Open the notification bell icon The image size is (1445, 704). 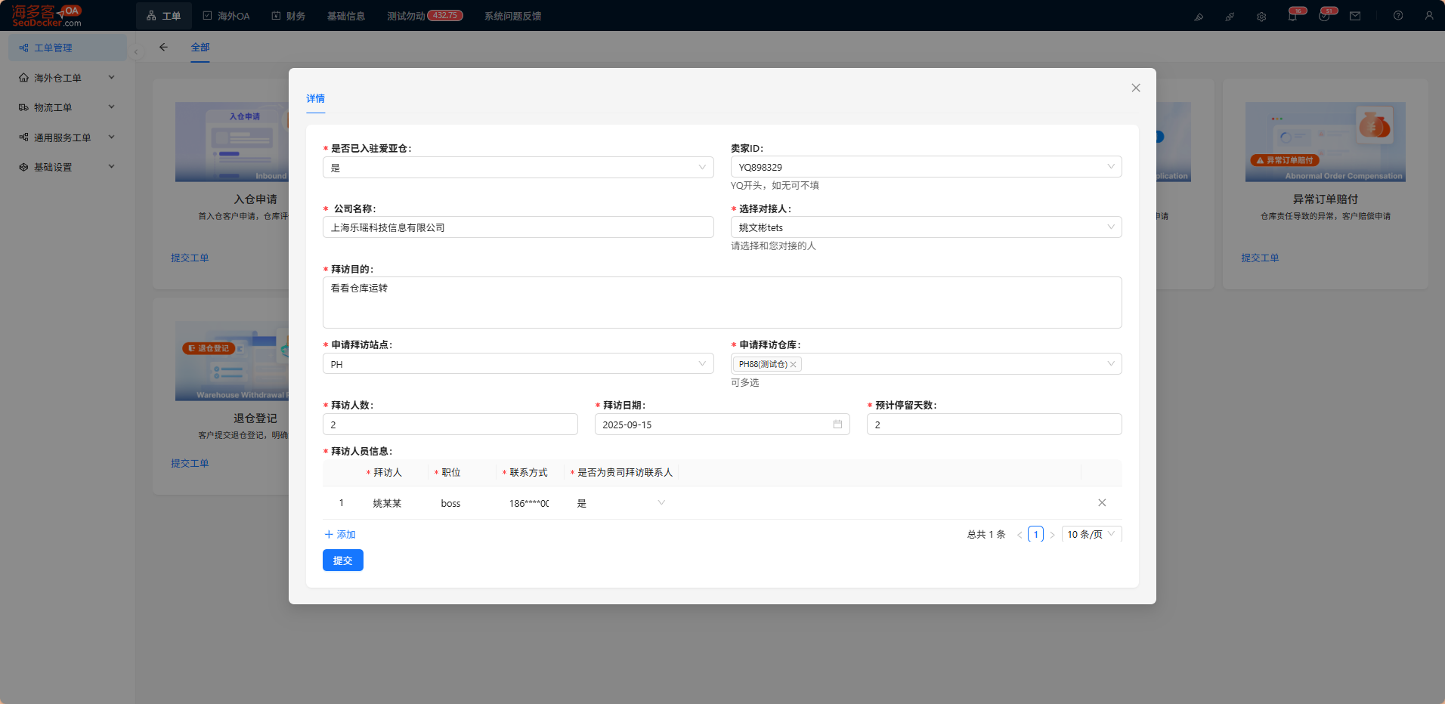(1292, 16)
